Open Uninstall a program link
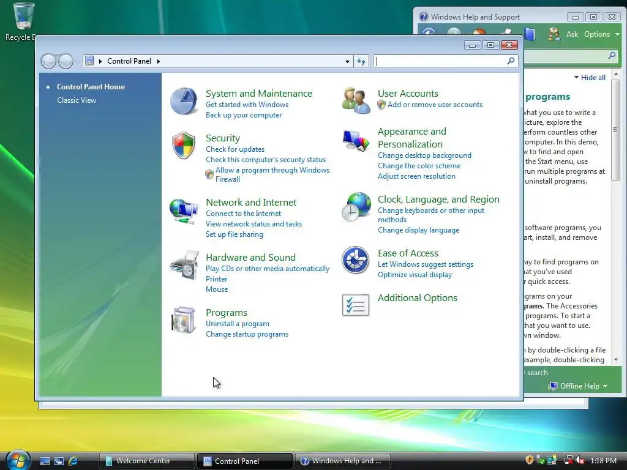This screenshot has width=627, height=470. [238, 324]
